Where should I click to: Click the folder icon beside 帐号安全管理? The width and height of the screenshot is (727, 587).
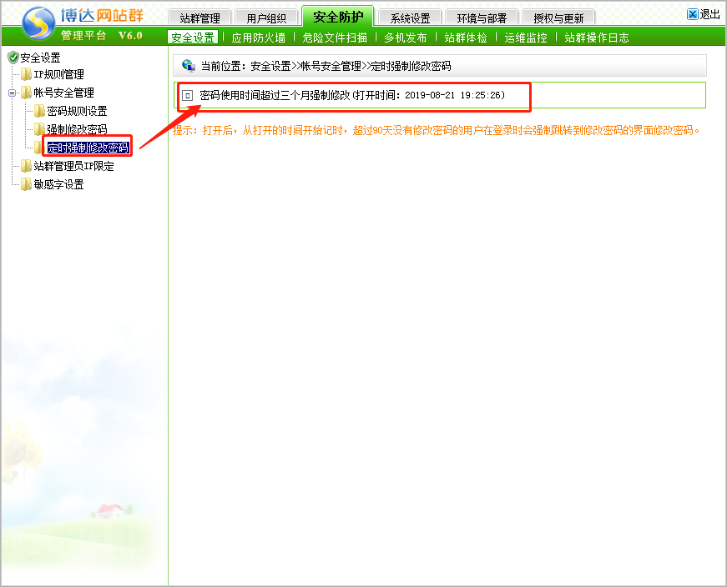[27, 93]
